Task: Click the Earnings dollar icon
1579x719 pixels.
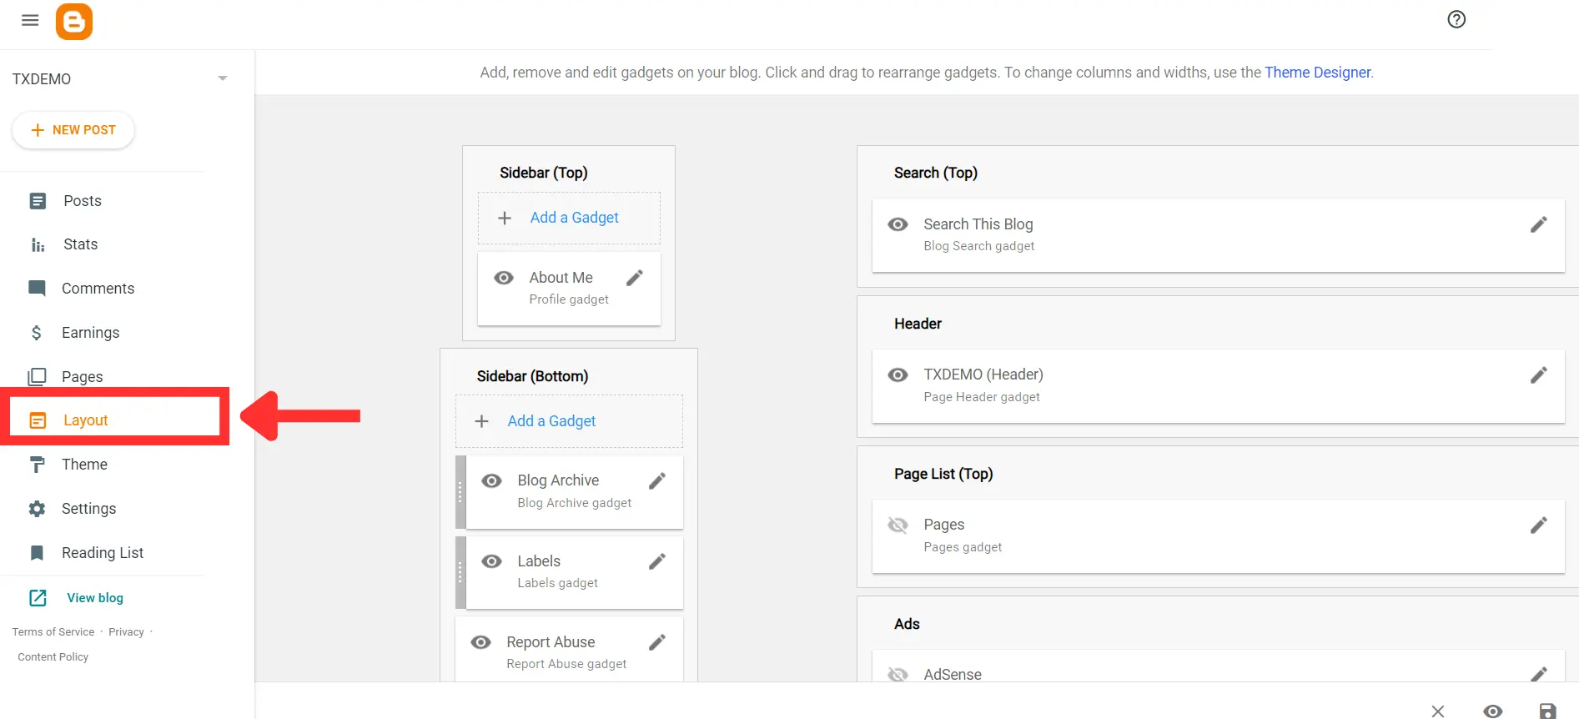Action: [x=36, y=333]
